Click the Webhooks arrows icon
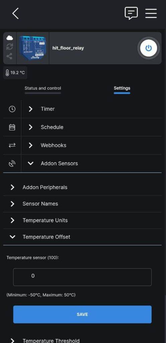The width and height of the screenshot is (166, 343). (12, 145)
